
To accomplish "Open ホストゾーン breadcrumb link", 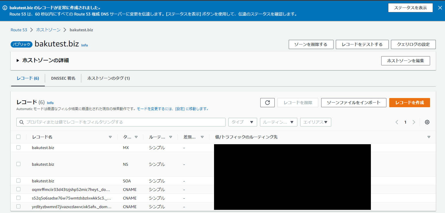I will [x=48, y=30].
